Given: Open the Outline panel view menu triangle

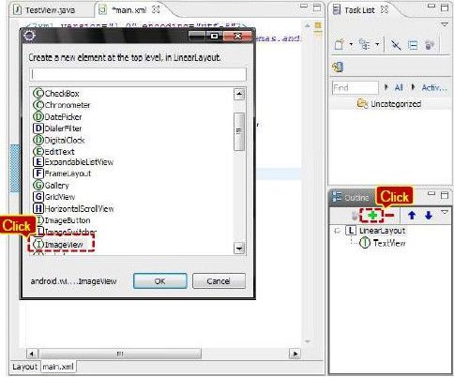Looking at the screenshot, I should 445,212.
